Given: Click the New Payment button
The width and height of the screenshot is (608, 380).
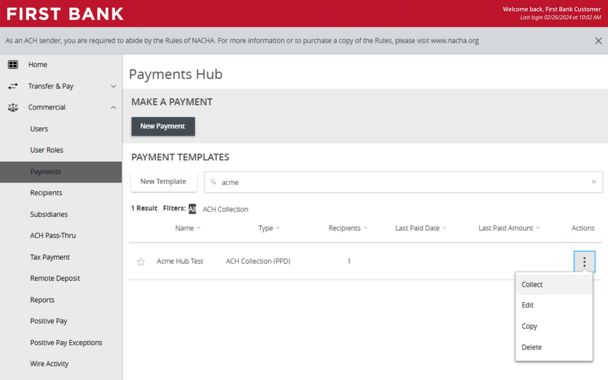Looking at the screenshot, I should point(163,126).
